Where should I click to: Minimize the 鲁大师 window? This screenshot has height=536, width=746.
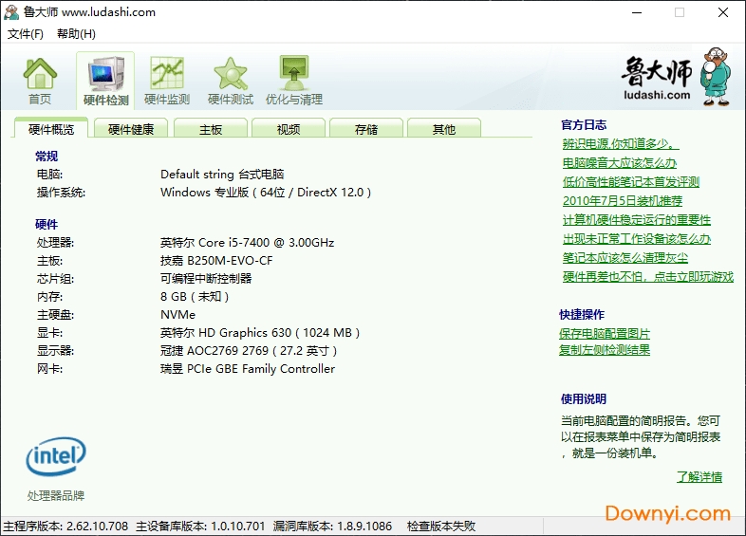(637, 12)
